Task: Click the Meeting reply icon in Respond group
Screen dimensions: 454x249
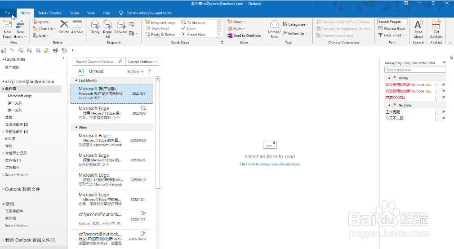Action: (x=132, y=24)
